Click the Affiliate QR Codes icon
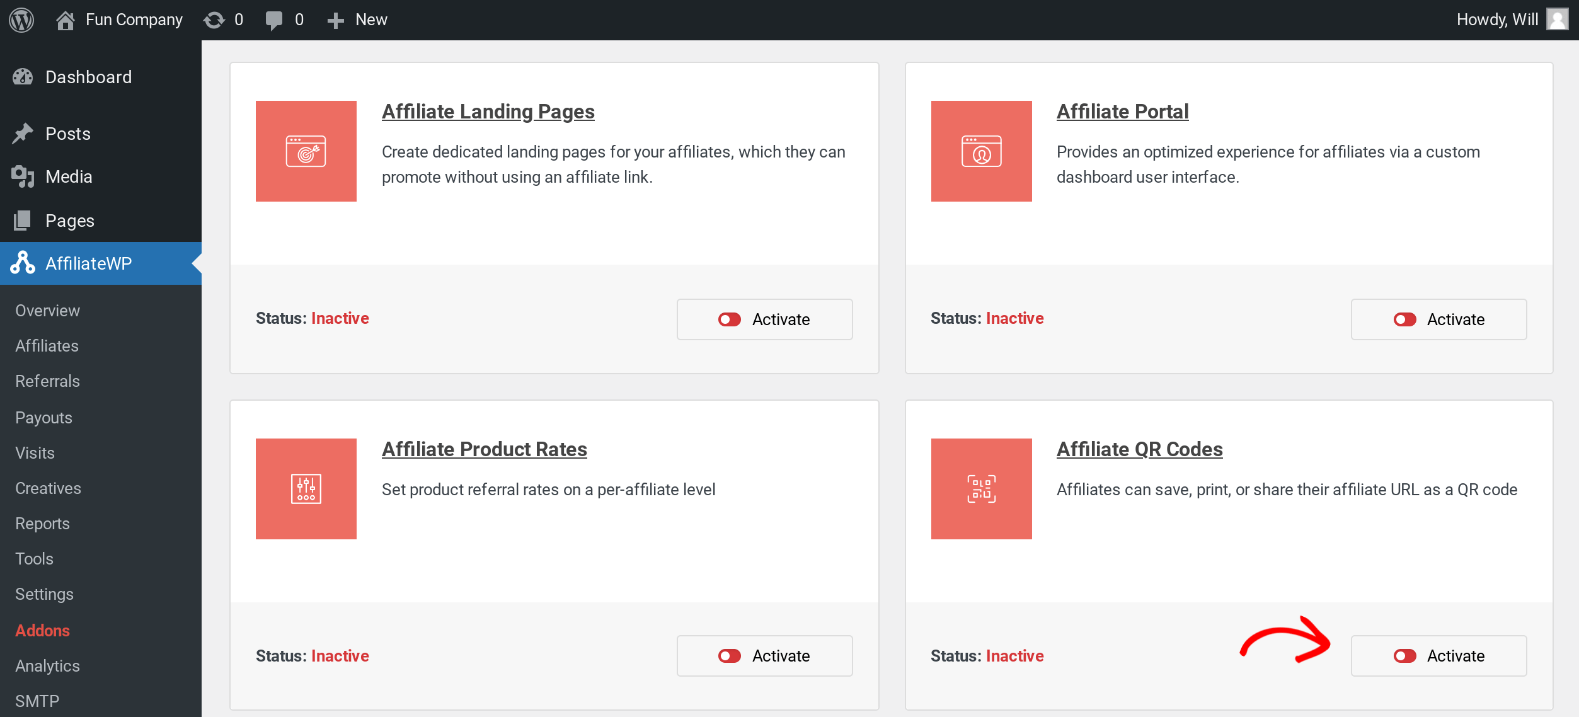 [x=981, y=488]
